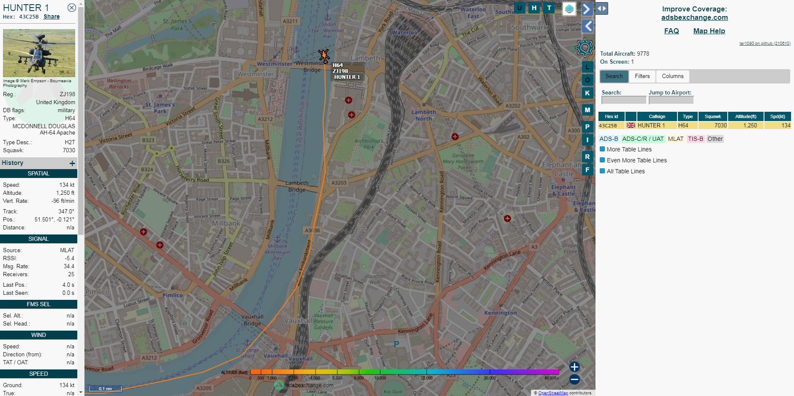This screenshot has width=794, height=396.
Task: Open the adsbexchange.com coverage link
Action: (694, 17)
